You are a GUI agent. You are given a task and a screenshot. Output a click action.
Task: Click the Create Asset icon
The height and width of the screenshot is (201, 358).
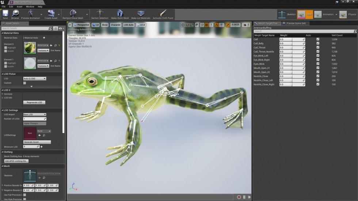point(51,14)
